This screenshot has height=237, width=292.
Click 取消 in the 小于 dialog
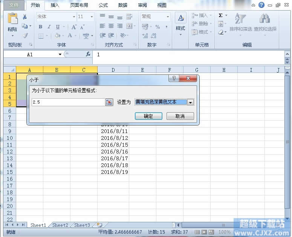180,116
